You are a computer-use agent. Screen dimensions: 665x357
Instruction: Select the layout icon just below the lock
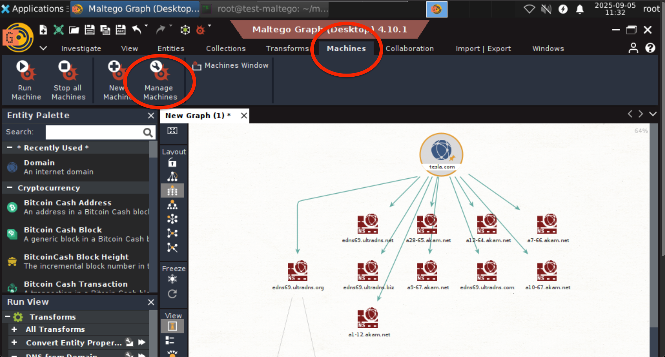point(172,177)
